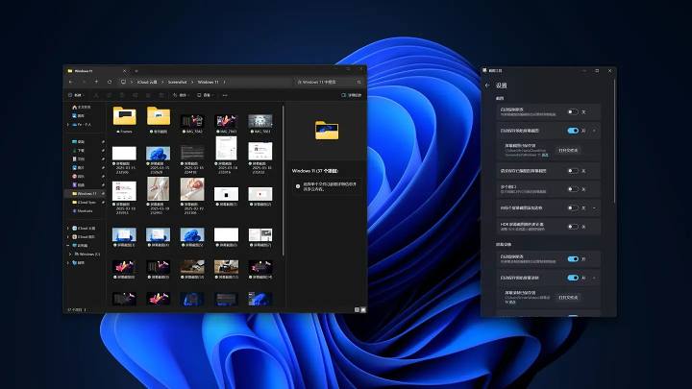Click the Cut scissors icon in Explorer toolbar
Screen dimensions: 692x389
click(96, 95)
